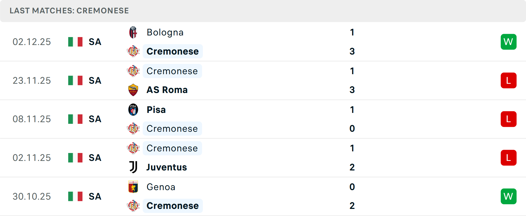This screenshot has width=526, height=216.
Task: Click the Genoa club crest
Action: 133,187
